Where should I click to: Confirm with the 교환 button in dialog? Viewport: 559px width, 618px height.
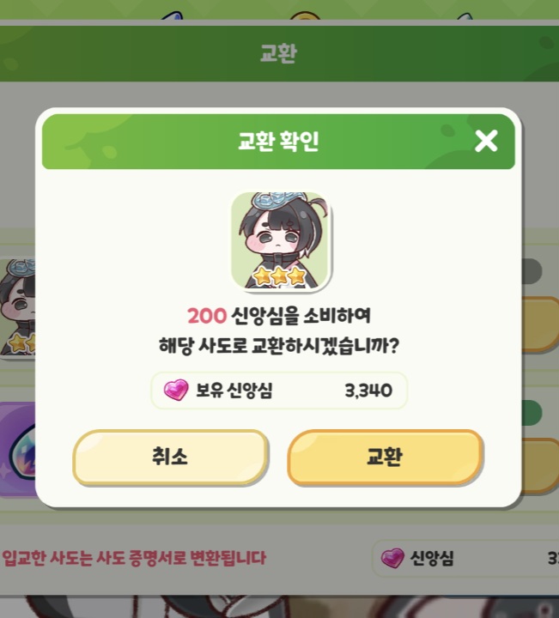coord(386,457)
